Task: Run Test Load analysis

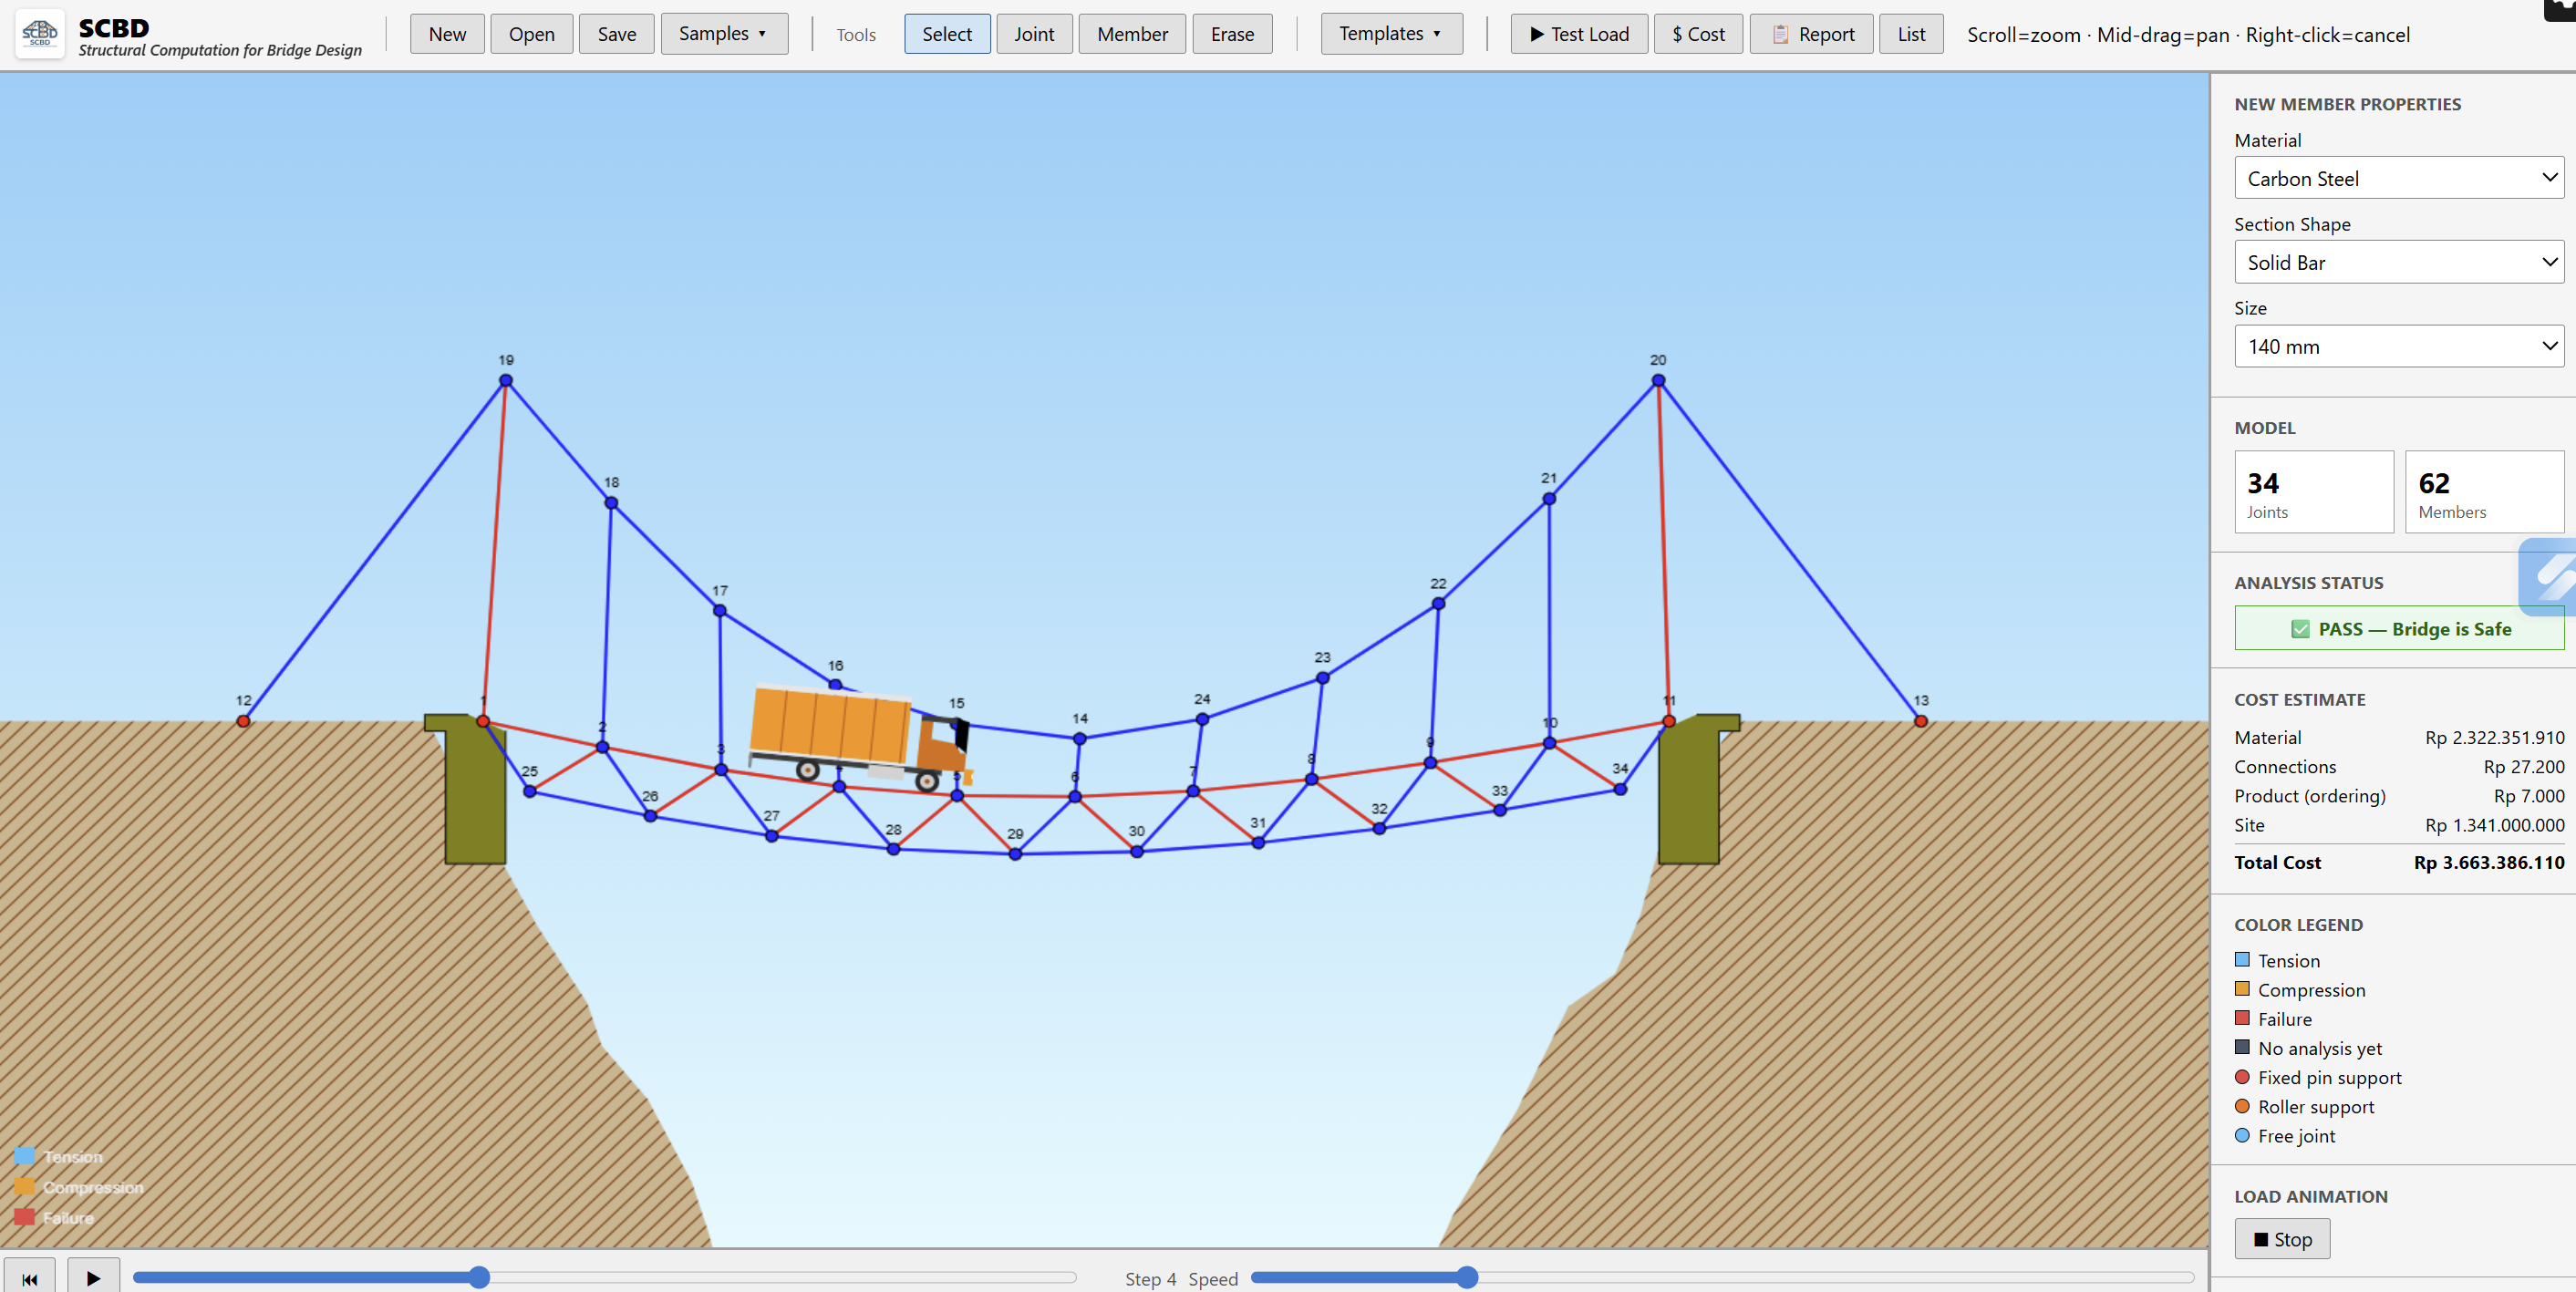Action: [1578, 34]
